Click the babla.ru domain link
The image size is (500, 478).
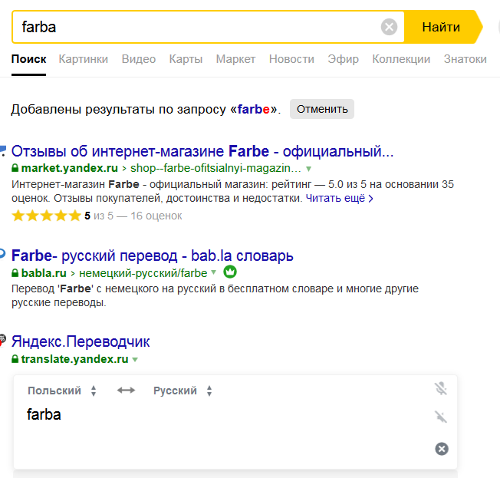tap(44, 273)
